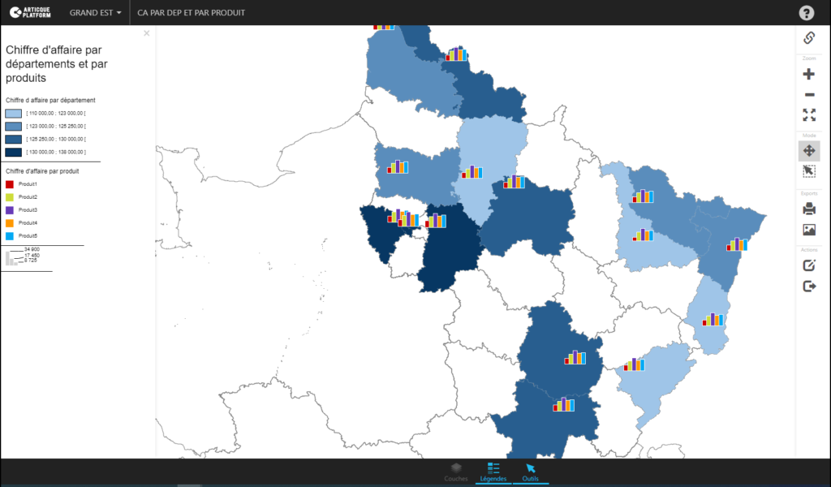Click the zoom out minus icon
The width and height of the screenshot is (831, 487).
coord(808,94)
